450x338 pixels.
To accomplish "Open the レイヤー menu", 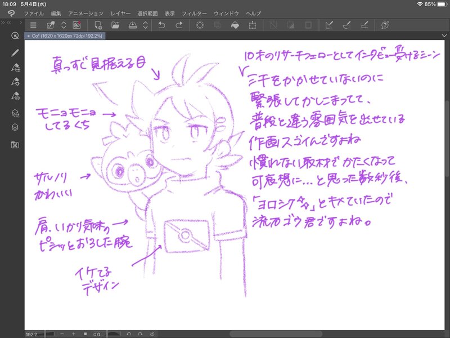I will pos(120,14).
